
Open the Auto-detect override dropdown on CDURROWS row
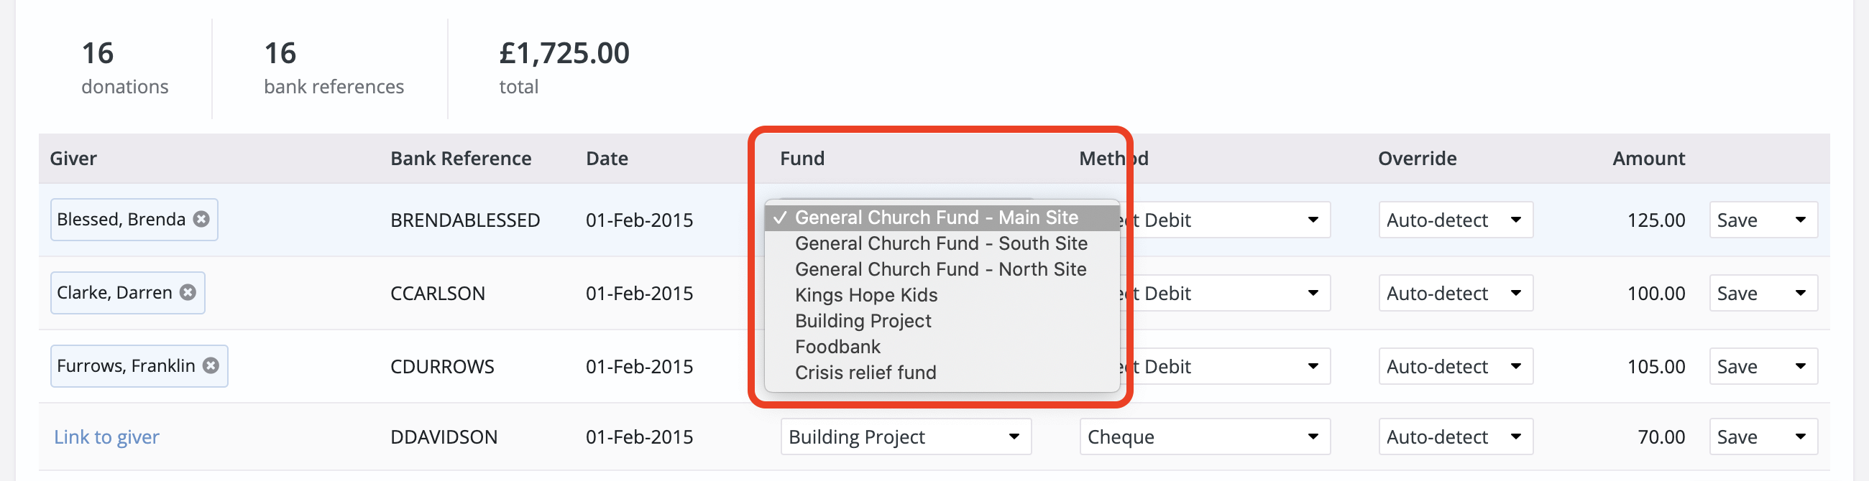tap(1517, 366)
